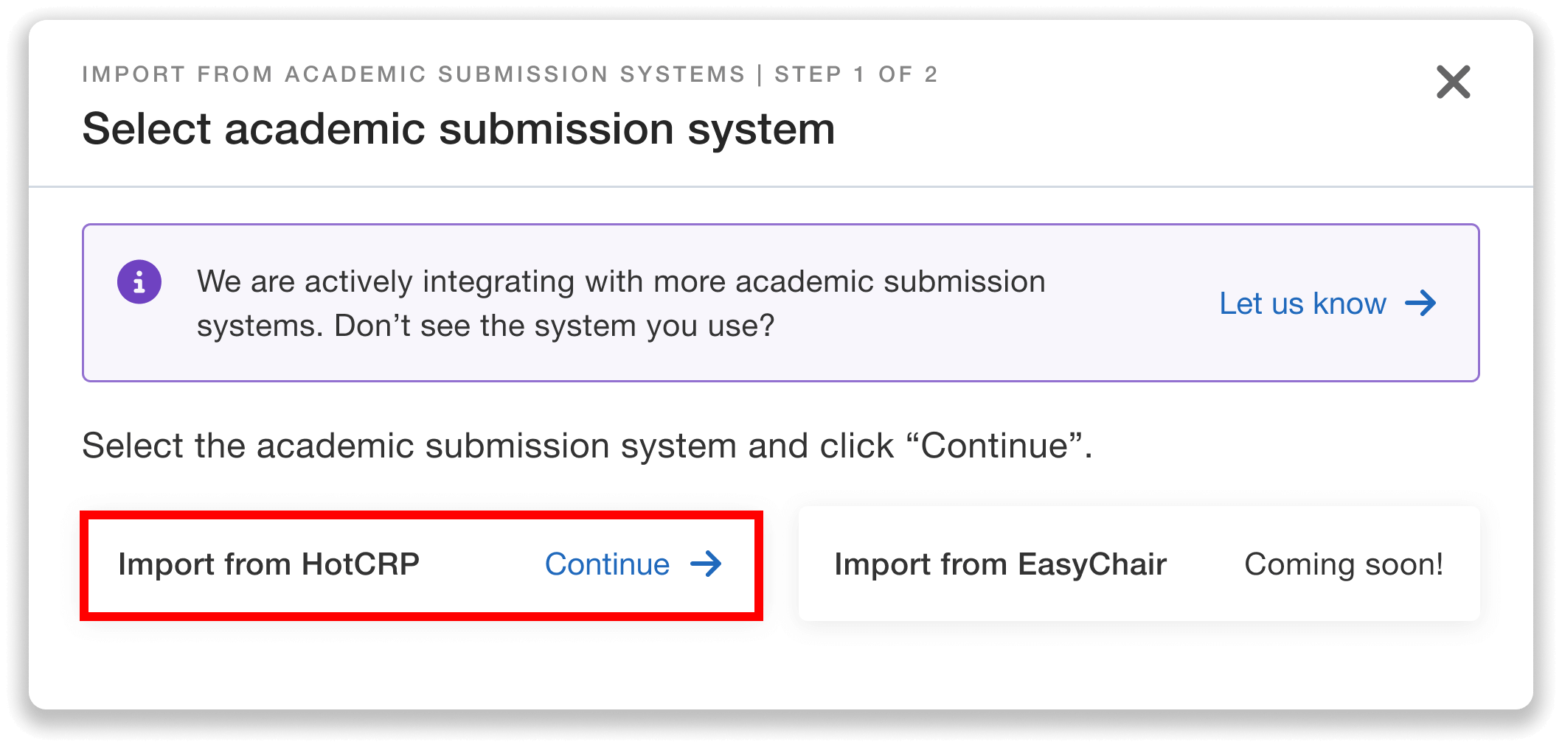
Task: Open Let us know feedback link
Action: tap(1302, 303)
